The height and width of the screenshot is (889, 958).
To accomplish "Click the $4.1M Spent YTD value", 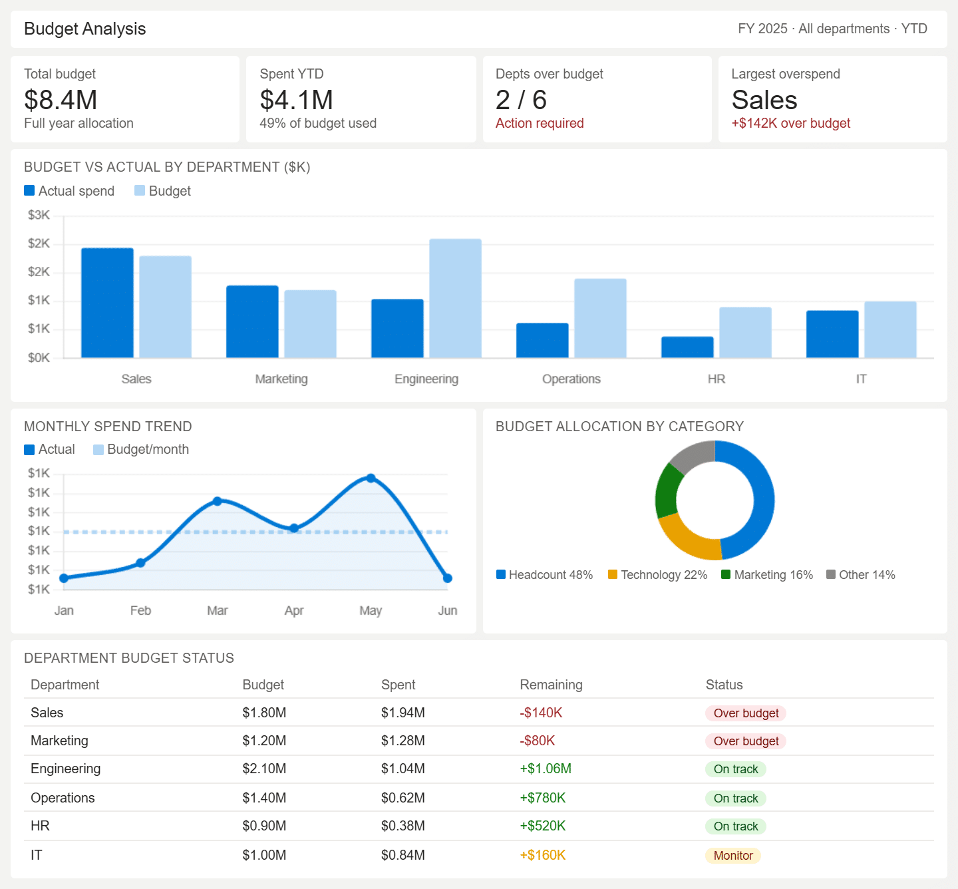I will (296, 100).
